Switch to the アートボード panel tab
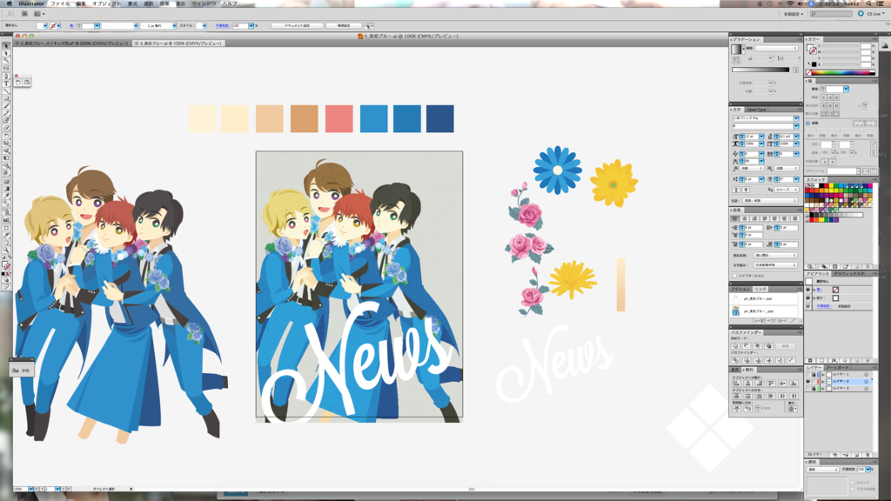The image size is (891, 501). pyautogui.click(x=838, y=368)
